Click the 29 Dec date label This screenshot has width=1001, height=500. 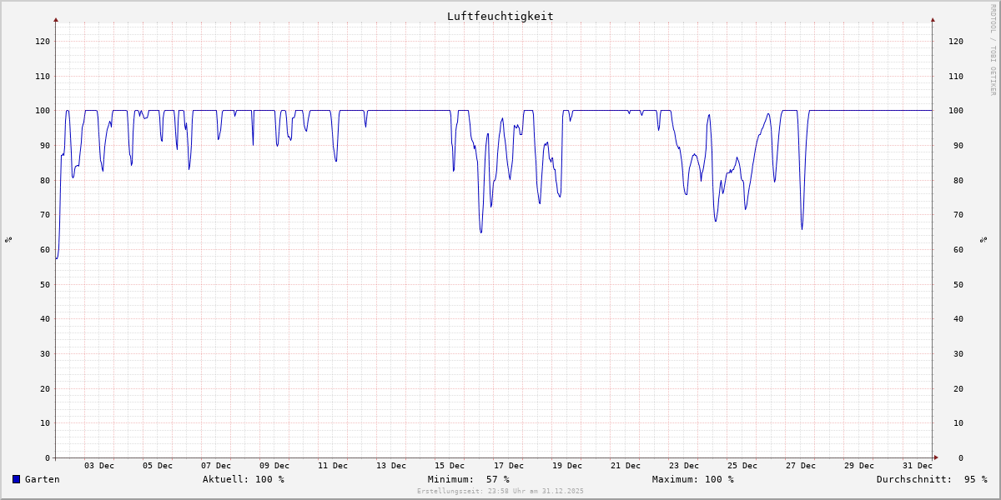point(859,466)
